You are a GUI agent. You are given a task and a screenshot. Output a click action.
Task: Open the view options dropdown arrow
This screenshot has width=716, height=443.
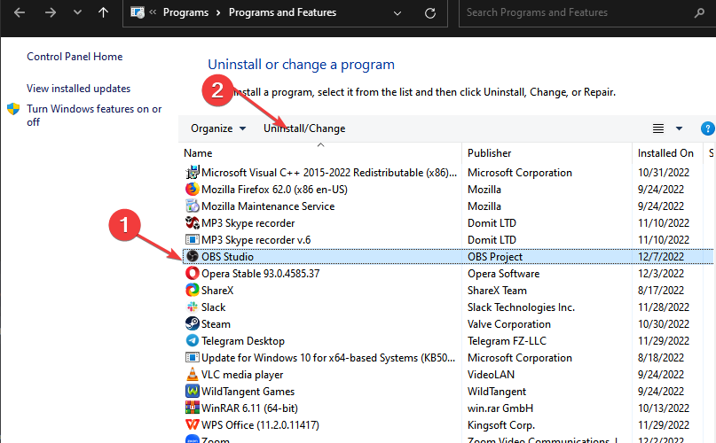679,128
